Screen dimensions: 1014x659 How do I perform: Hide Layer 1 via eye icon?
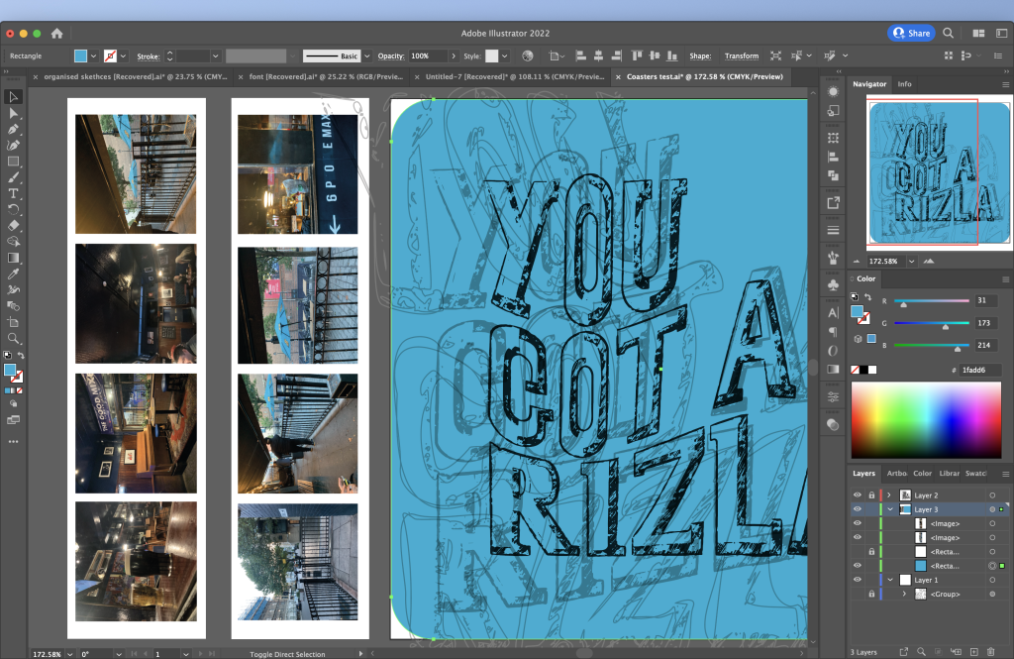tap(858, 580)
